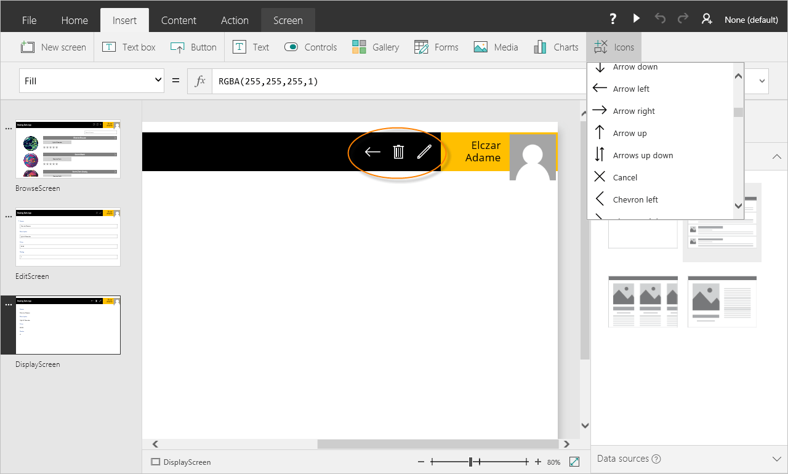Image resolution: width=788 pixels, height=474 pixels.
Task: Close the Icons dropdown list
Action: click(x=613, y=47)
